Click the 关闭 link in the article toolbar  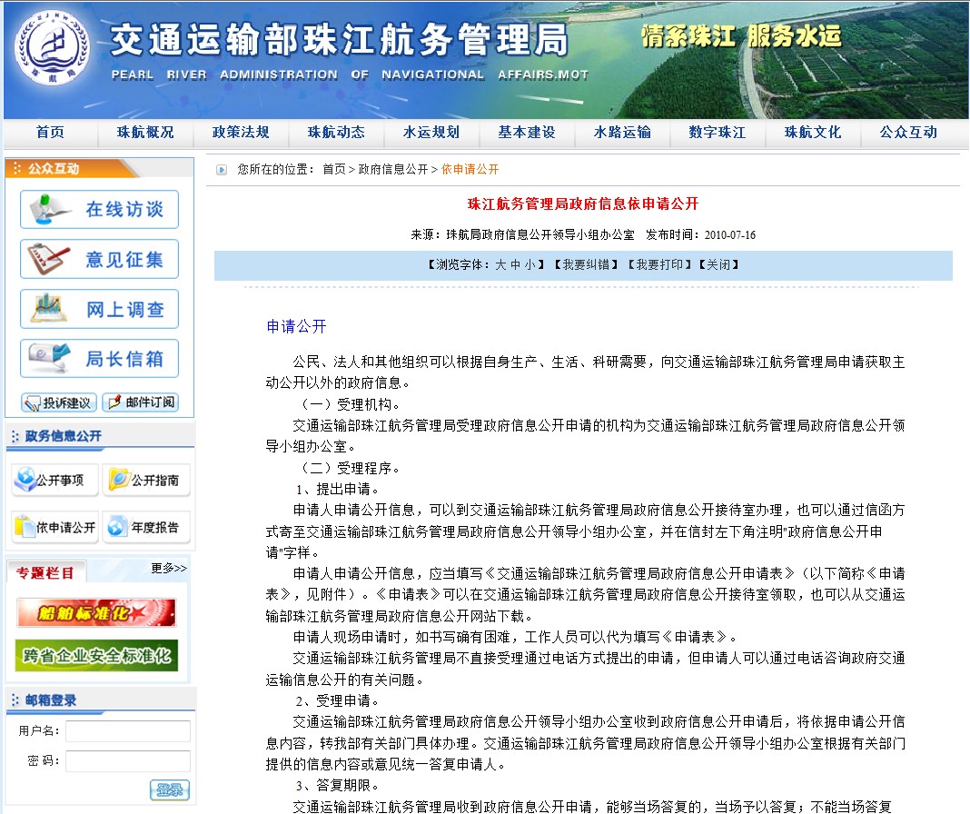tap(718, 265)
